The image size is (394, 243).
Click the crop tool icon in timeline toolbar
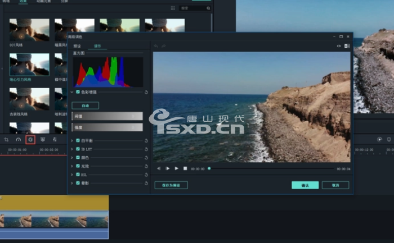point(7,140)
